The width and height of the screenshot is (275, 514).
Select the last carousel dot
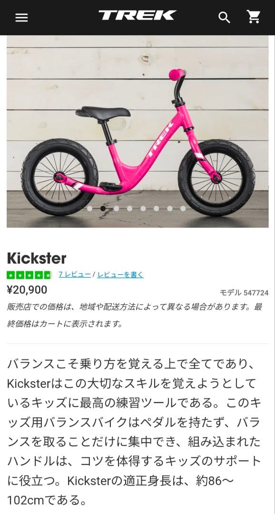(183, 208)
